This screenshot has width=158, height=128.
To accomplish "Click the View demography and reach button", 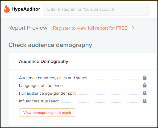I will click(47, 113).
